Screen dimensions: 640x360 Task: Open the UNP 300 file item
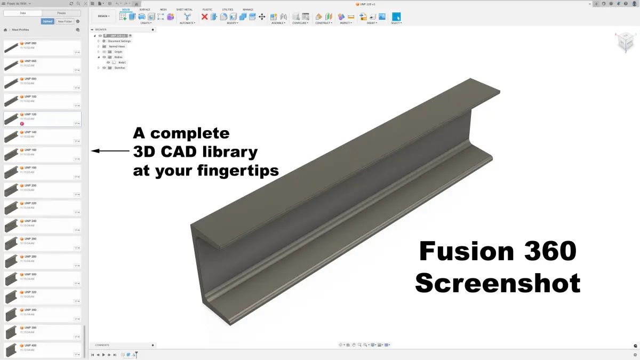(x=42, y=278)
